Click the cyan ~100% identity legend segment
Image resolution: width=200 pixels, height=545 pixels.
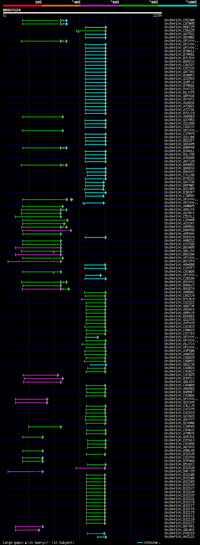[x=177, y=6]
